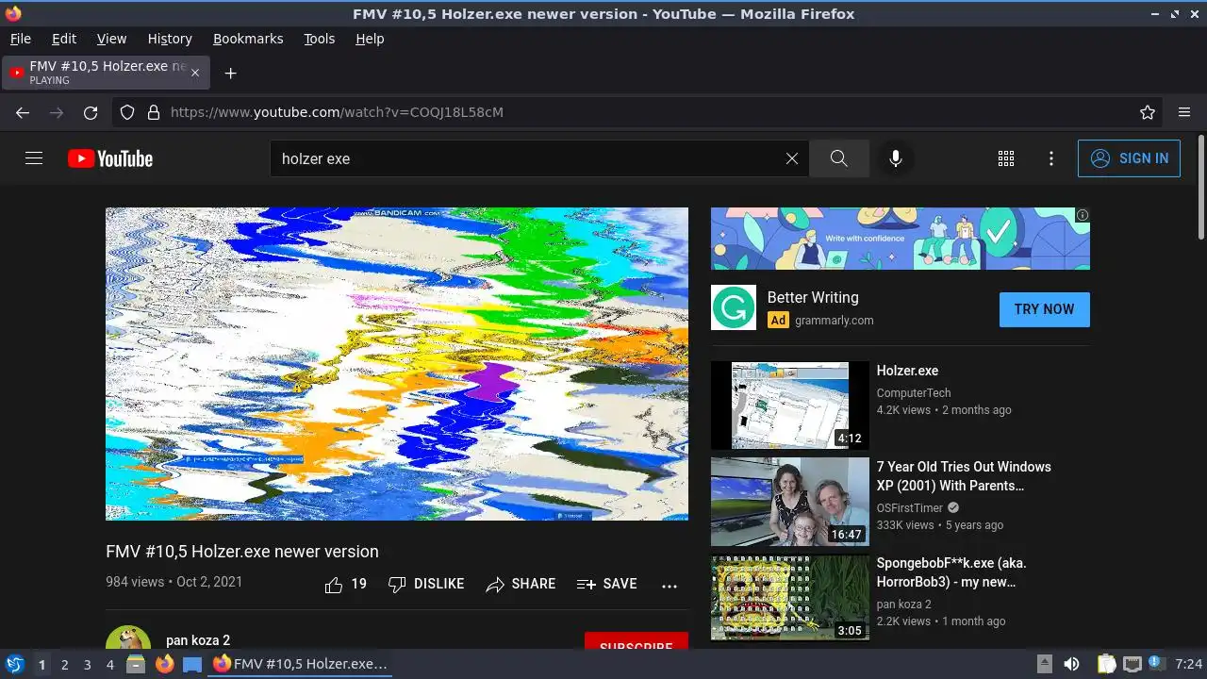Click the ad info icon on banner
This screenshot has width=1207, height=679.
click(x=1083, y=215)
